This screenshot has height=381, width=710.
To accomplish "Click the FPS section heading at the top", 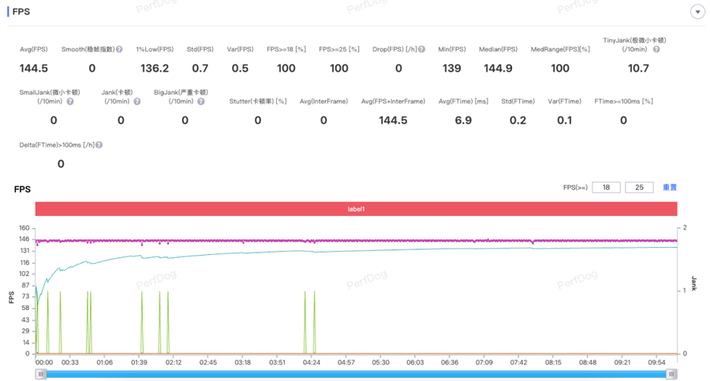I will pos(21,12).
